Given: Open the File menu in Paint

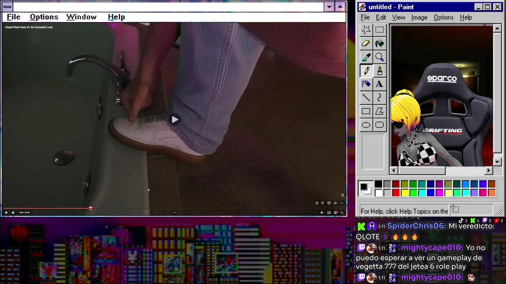Looking at the screenshot, I should click(x=365, y=17).
